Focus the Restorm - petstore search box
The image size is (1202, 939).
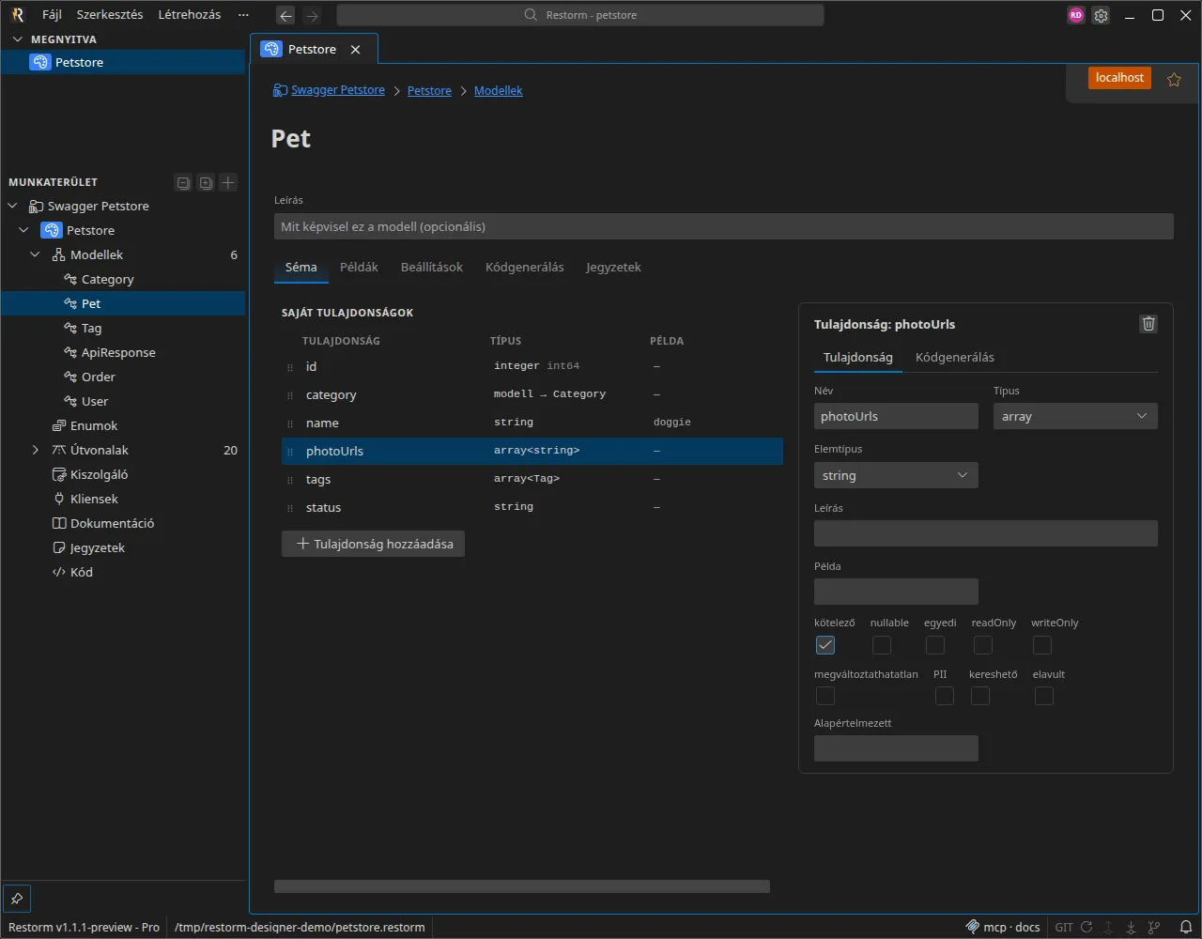pos(580,15)
